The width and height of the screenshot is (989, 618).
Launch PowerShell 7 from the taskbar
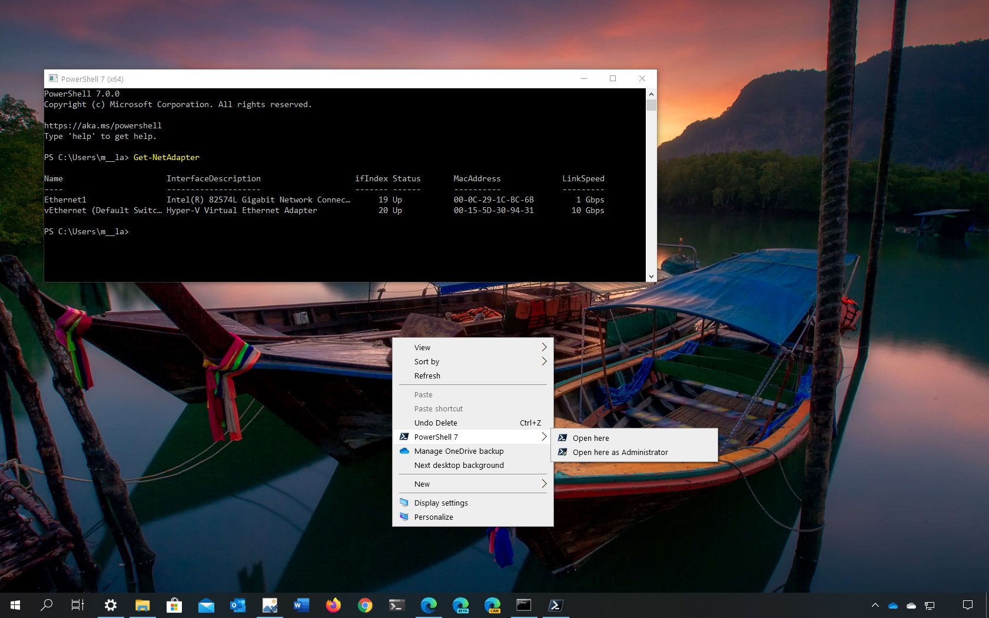(555, 605)
